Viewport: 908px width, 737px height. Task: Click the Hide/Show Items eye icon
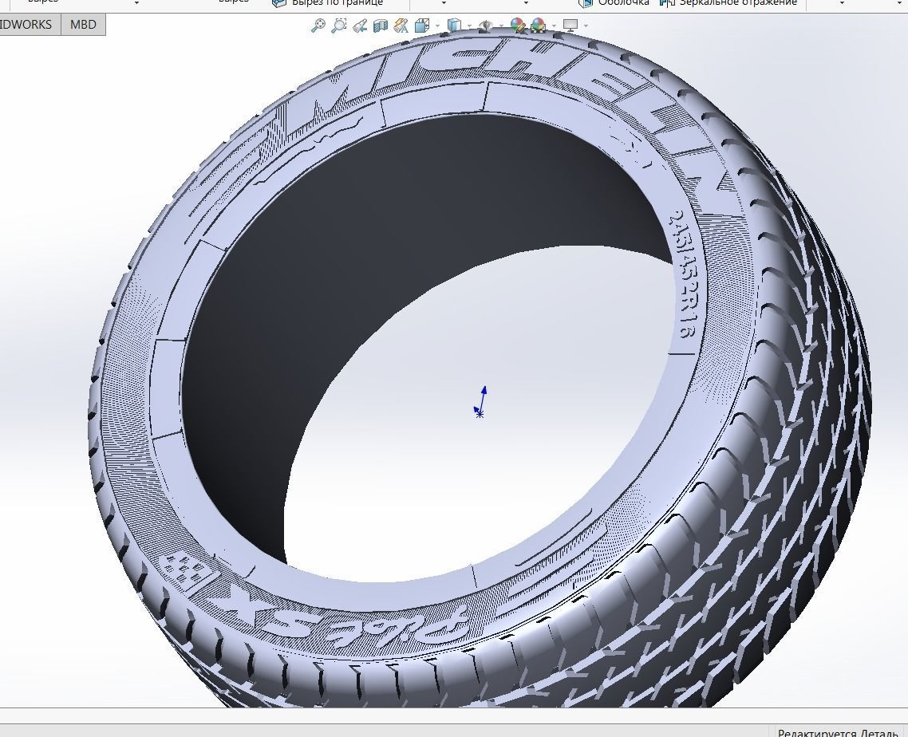[x=487, y=26]
